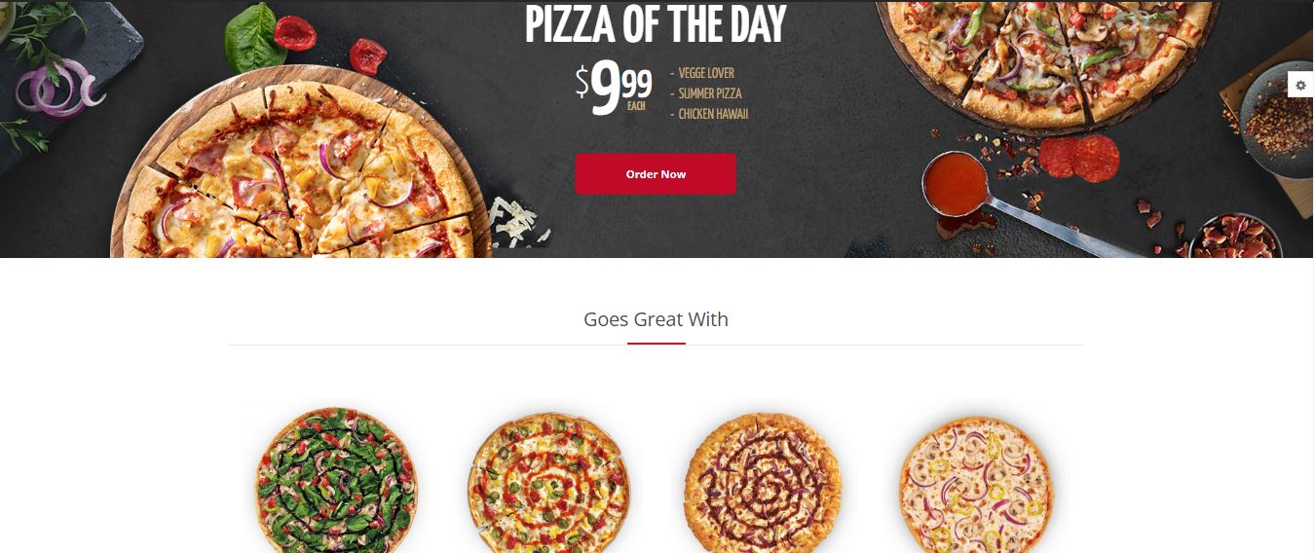Click the red Order Now button
Image resolution: width=1314 pixels, height=553 pixels.
coord(656,174)
